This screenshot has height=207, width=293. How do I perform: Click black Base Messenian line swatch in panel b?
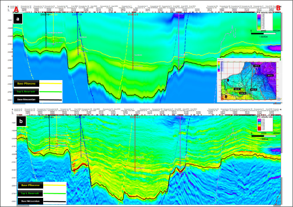(55, 202)
